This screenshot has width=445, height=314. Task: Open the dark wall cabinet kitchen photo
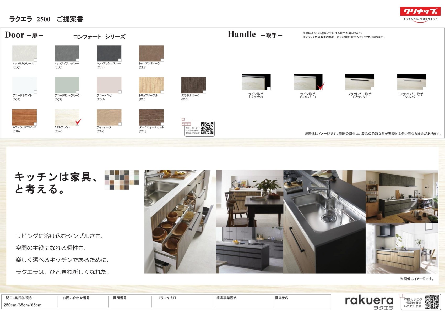click(402, 197)
